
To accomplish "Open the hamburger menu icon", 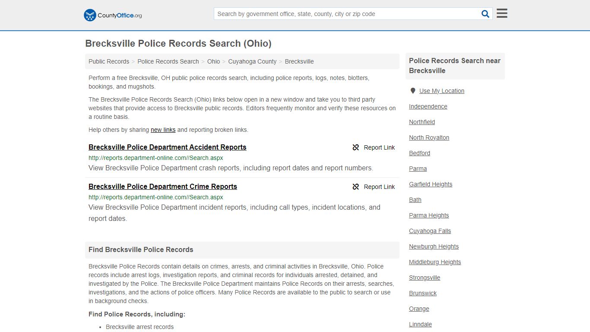I will click(502, 13).
